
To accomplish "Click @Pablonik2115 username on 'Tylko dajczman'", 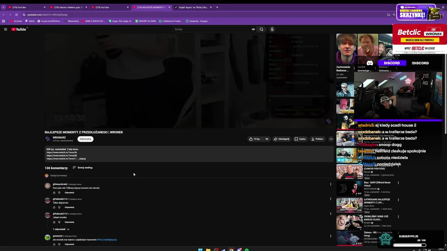I will pyautogui.click(x=60, y=199).
